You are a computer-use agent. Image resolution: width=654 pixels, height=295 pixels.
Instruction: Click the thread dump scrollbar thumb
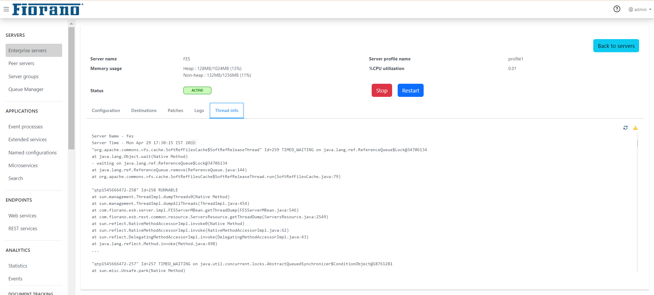[x=637, y=144]
